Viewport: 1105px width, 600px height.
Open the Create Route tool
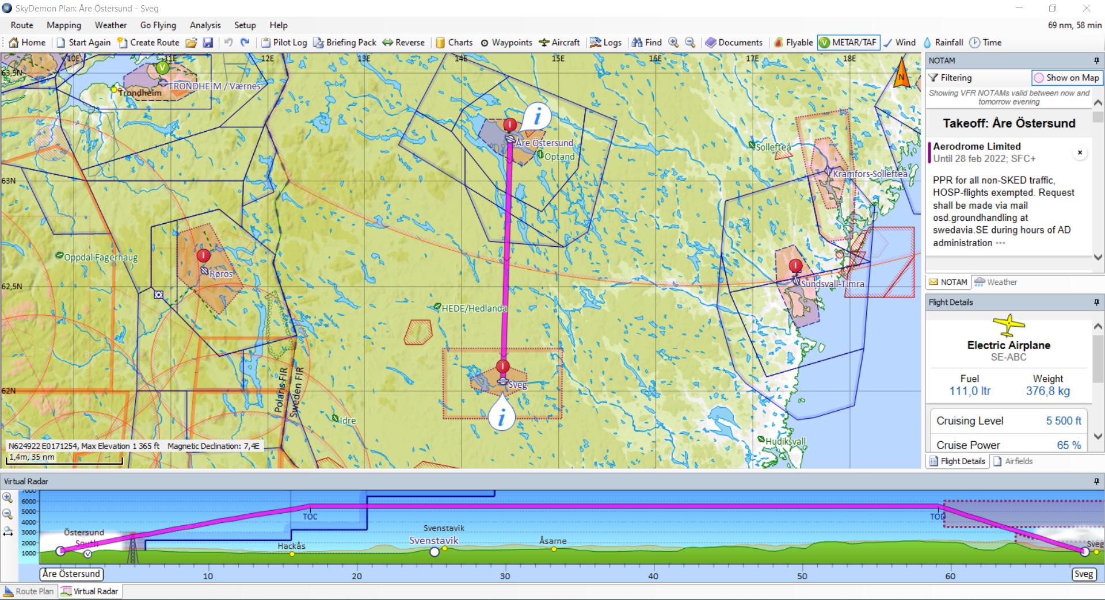coord(148,43)
